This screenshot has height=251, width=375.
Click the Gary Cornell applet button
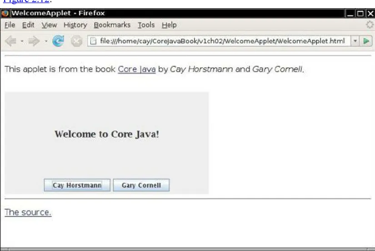(x=141, y=185)
